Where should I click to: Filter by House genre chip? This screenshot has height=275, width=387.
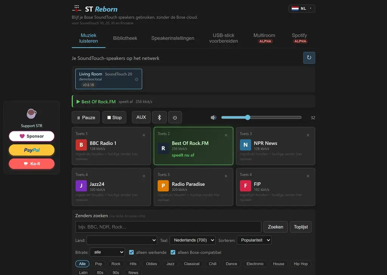click(279, 264)
